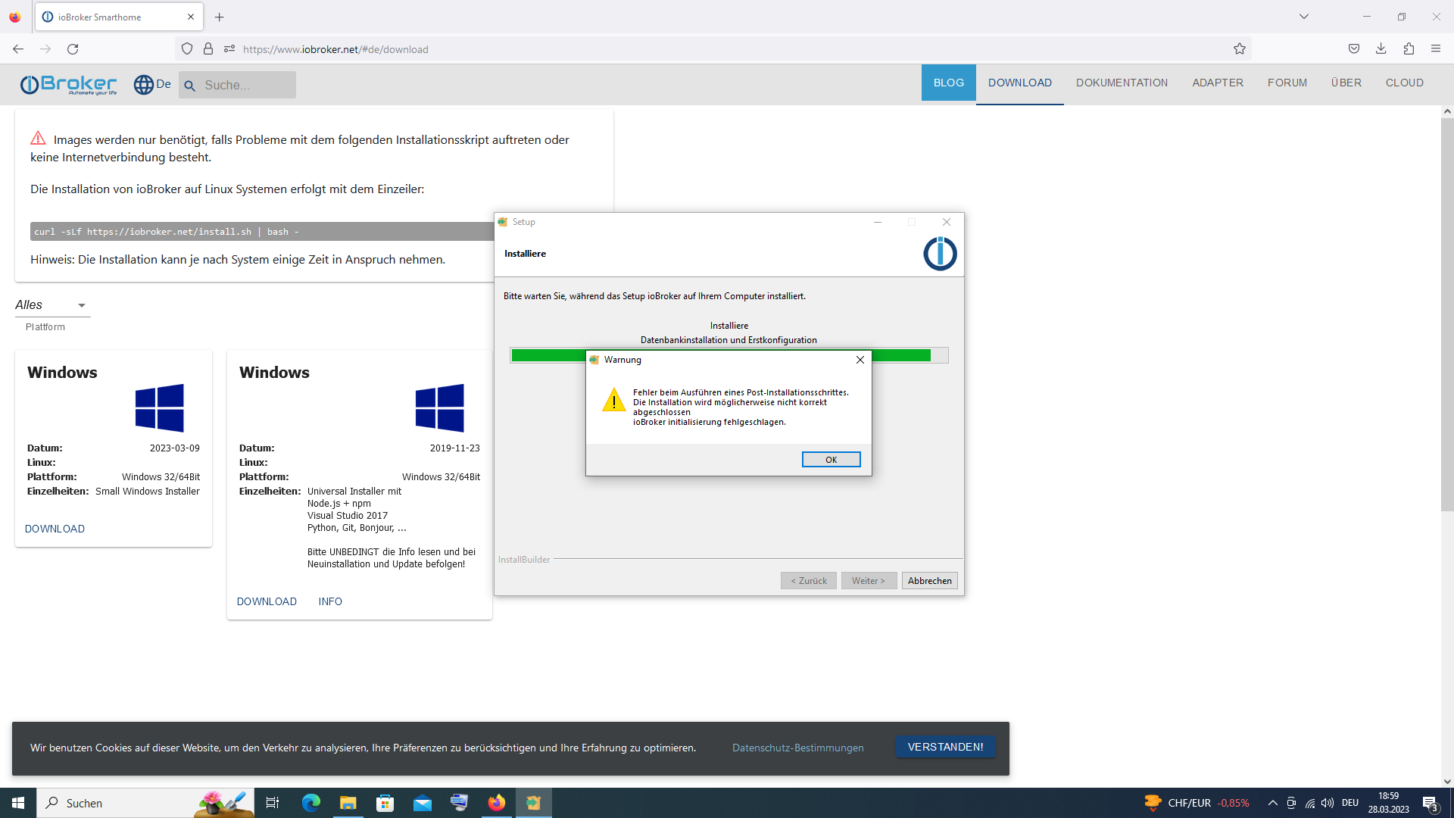Open Save to Pocket icon
The height and width of the screenshot is (818, 1454).
1354,49
